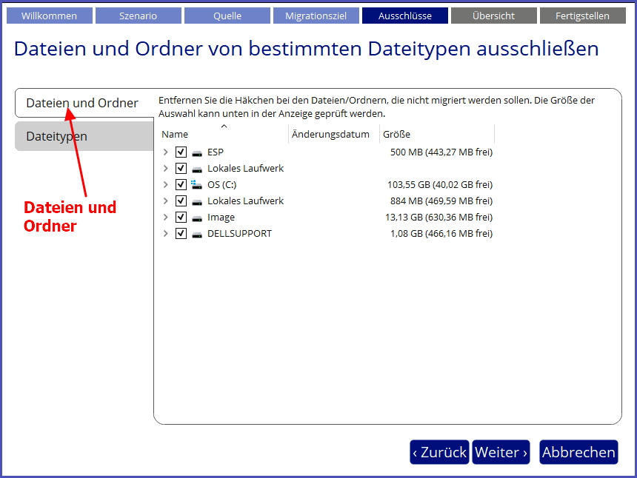Toggle the Image partition checkbox
This screenshot has width=637, height=478.
pyautogui.click(x=181, y=218)
